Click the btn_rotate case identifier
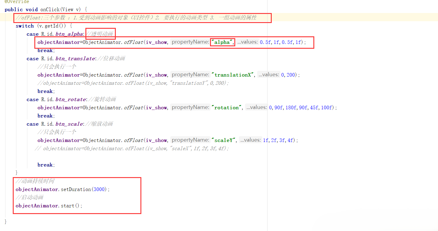The image size is (438, 231). pyautogui.click(x=71, y=99)
